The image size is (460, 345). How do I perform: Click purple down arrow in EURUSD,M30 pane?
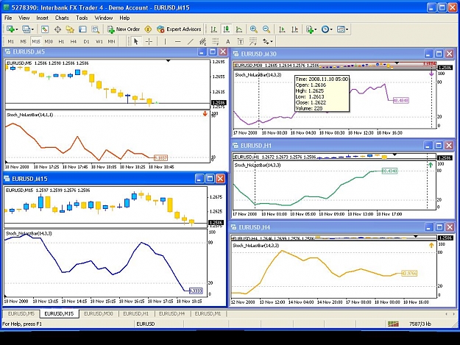(x=431, y=74)
